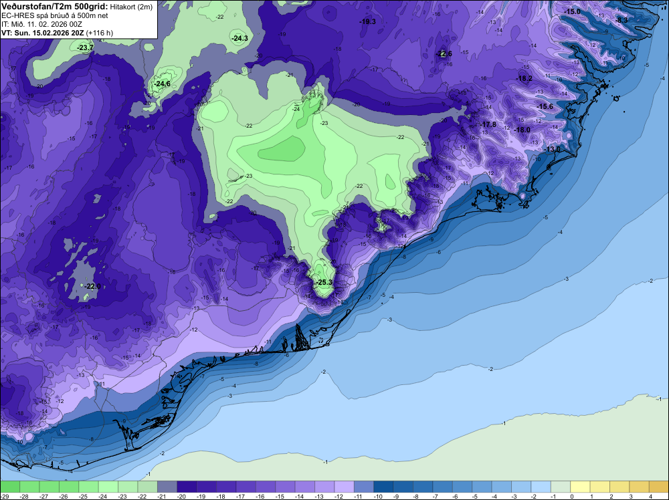Select the light blue legend swatch labeled -2

[541, 487]
